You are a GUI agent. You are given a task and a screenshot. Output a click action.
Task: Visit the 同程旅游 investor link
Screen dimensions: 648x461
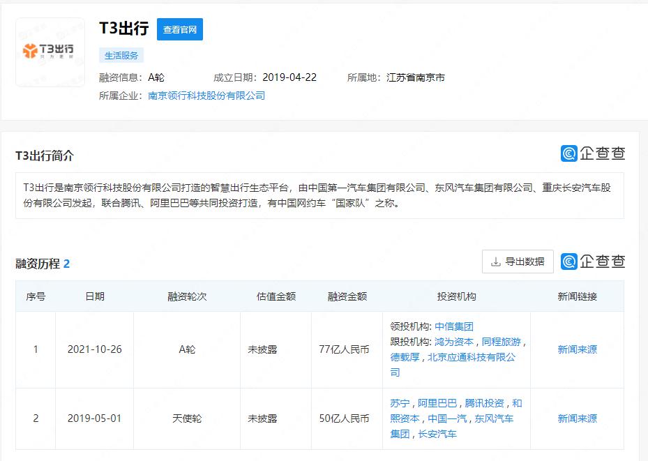point(502,342)
